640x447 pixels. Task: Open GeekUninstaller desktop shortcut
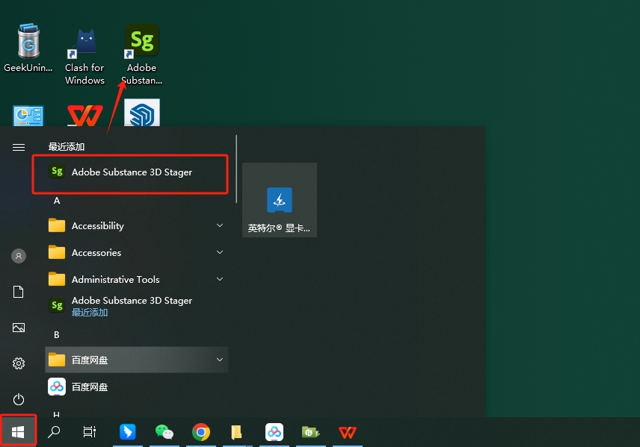pyautogui.click(x=28, y=48)
